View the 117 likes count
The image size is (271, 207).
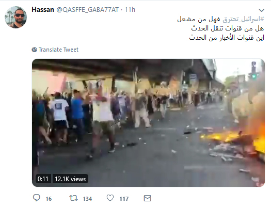click(x=124, y=199)
